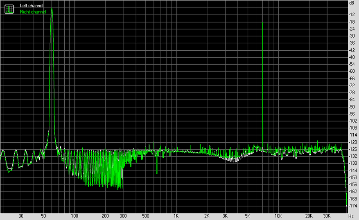Image resolution: width=359 pixels, height=220 pixels.
Task: Click the "-42" dB scale value
Action: click(352, 50)
